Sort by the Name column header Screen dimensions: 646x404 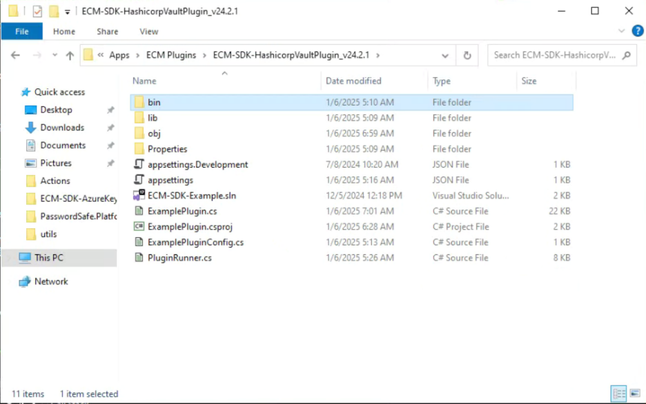(x=144, y=81)
